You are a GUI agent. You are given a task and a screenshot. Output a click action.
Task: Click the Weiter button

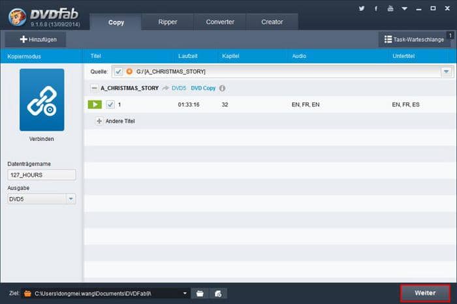coord(425,293)
